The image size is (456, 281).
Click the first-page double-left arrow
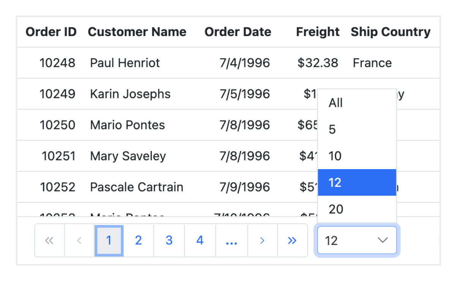tap(49, 240)
